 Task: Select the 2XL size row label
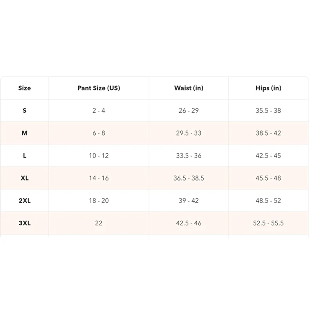(x=25, y=201)
